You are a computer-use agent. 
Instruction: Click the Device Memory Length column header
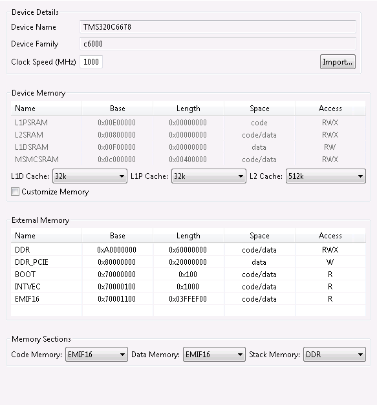(189, 109)
